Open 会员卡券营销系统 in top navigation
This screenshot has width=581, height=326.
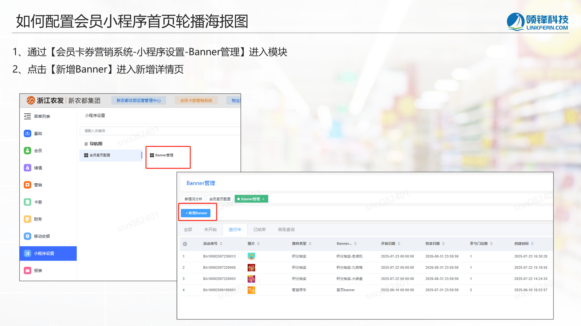click(196, 100)
